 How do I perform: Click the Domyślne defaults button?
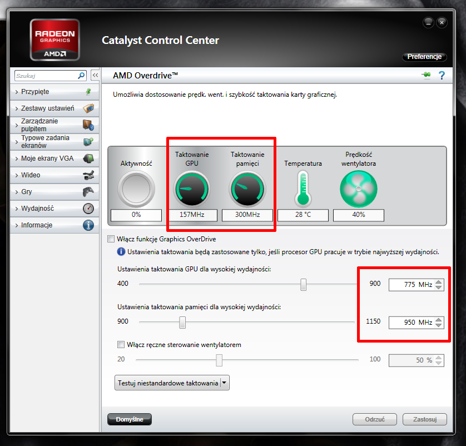click(130, 419)
